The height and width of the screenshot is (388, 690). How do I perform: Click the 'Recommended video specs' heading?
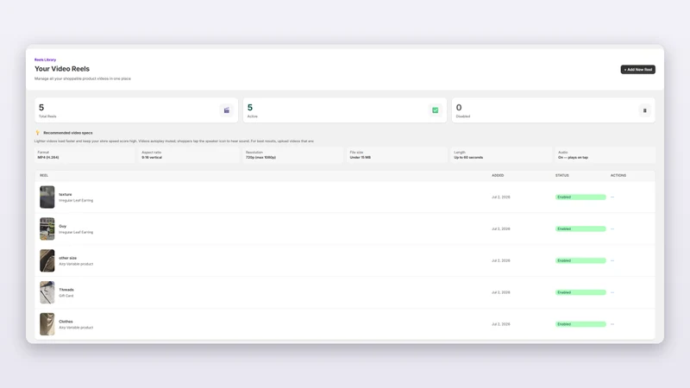(68, 133)
